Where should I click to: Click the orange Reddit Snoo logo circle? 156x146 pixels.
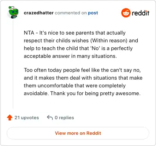126,13
